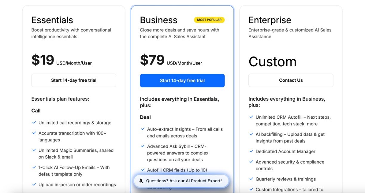Click checkmark next to Quarterly reviews & trainings

click(251, 179)
